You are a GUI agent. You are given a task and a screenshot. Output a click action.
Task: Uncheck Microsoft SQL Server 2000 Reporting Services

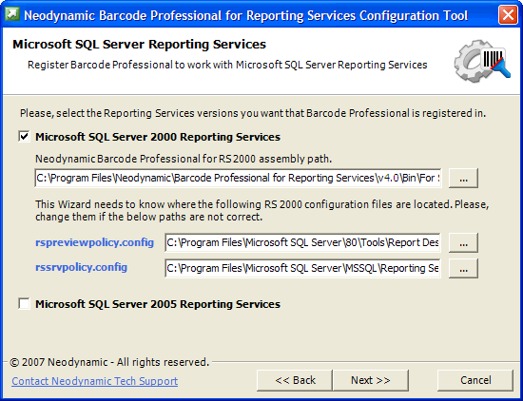coord(25,137)
